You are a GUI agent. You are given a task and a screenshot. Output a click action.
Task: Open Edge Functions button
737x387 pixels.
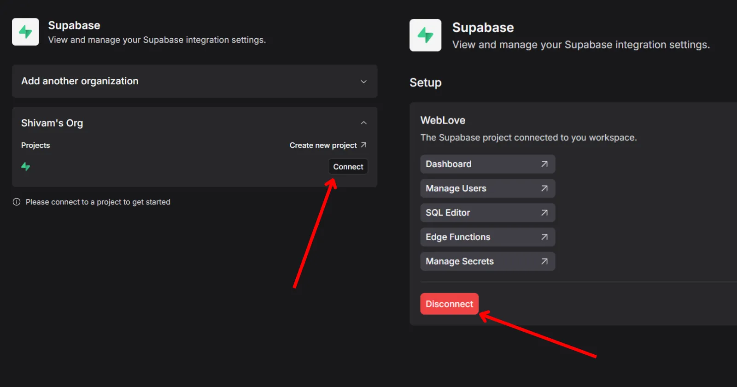coord(487,237)
